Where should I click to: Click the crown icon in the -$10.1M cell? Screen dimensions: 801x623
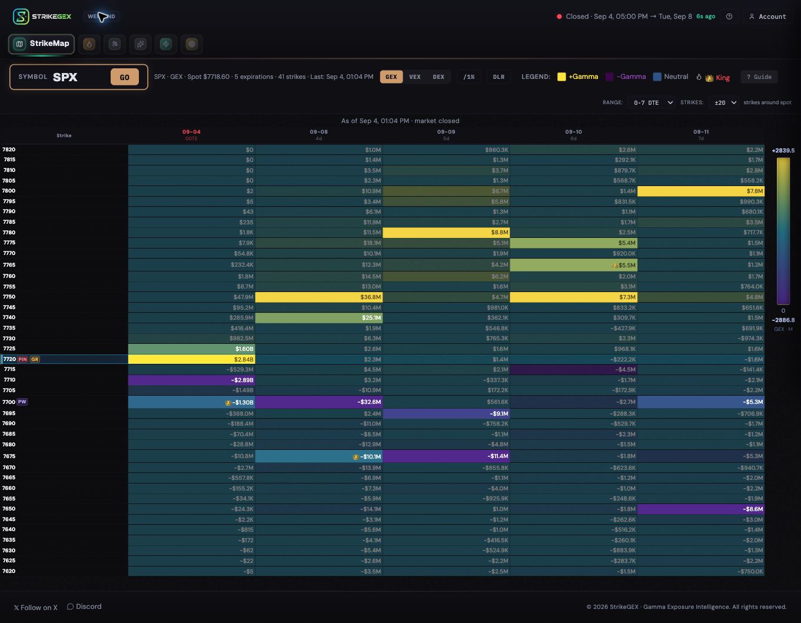pyautogui.click(x=355, y=457)
